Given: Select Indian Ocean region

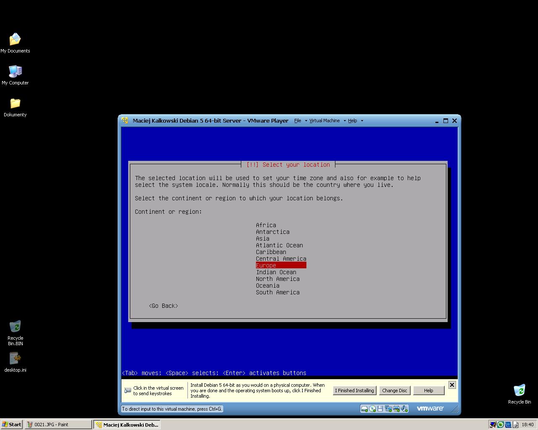Looking at the screenshot, I should coord(276,272).
